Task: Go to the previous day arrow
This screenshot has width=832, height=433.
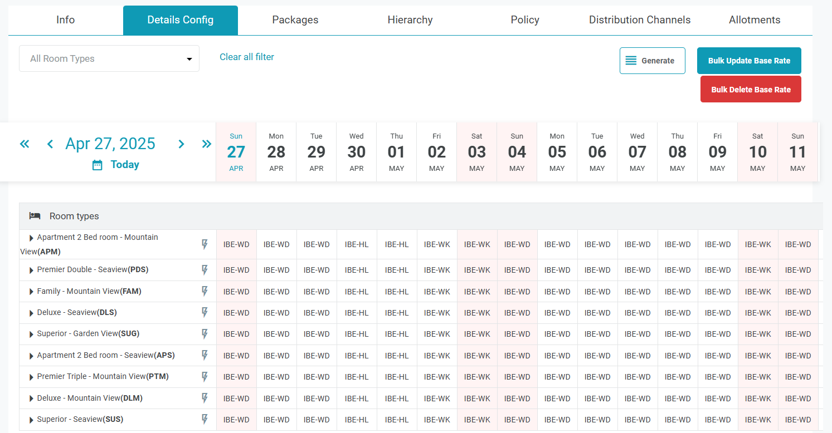Action: point(50,144)
